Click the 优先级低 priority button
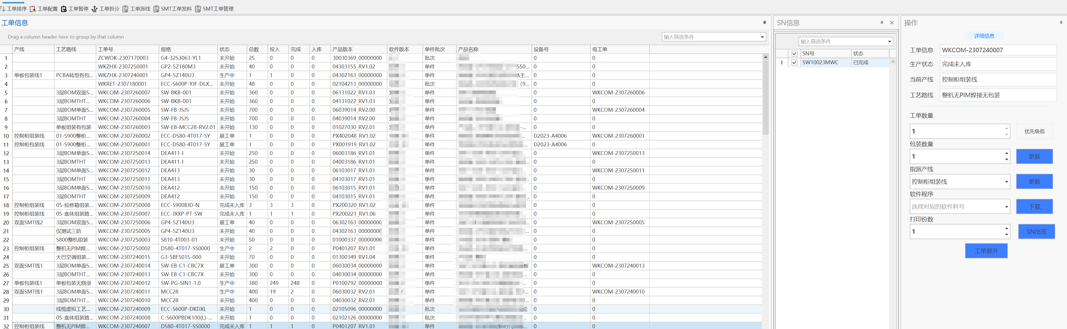This screenshot has height=329, width=1067. pyautogui.click(x=1034, y=131)
